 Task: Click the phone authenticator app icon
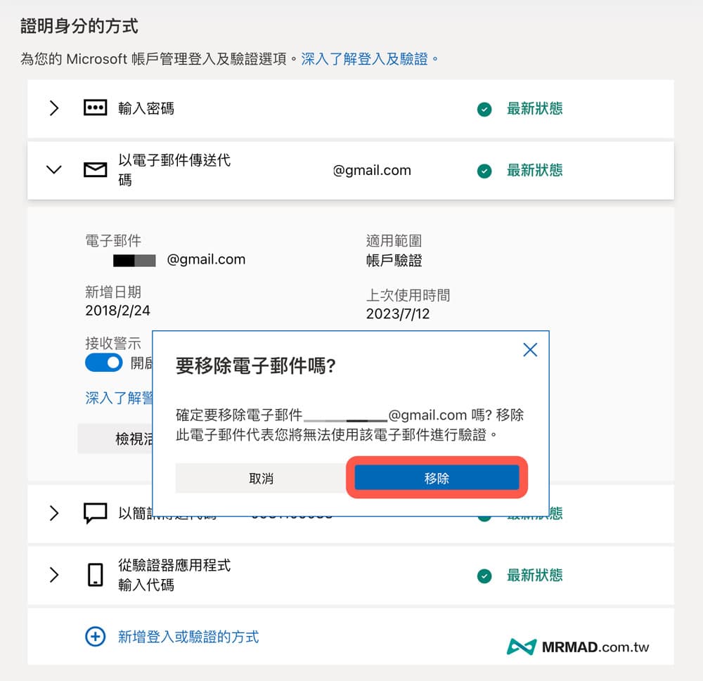click(x=95, y=575)
